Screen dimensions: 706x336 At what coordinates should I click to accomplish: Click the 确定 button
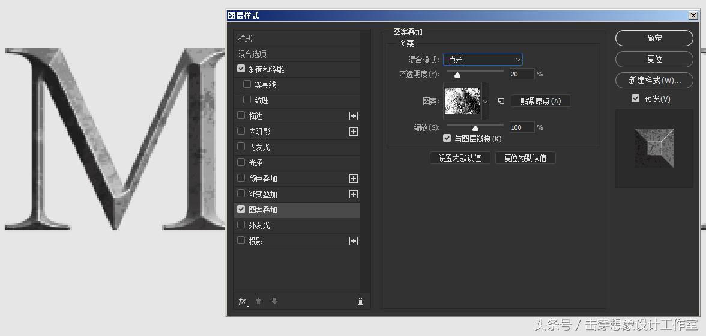click(654, 38)
